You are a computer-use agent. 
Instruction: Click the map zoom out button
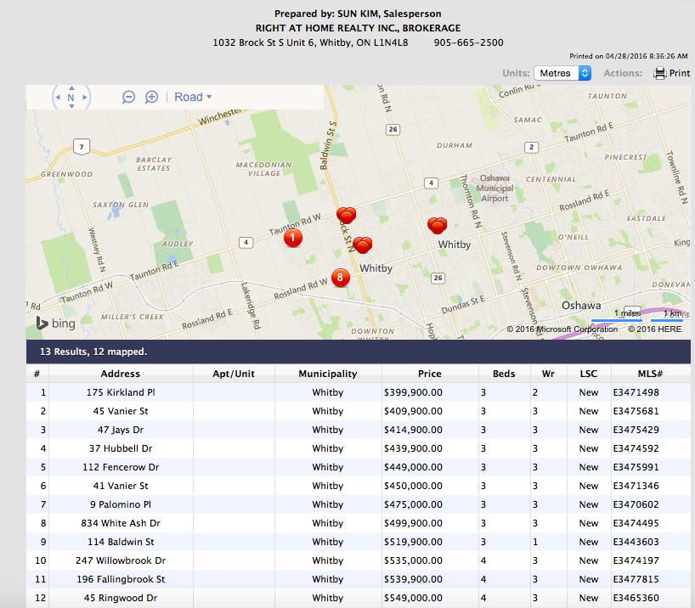point(129,97)
